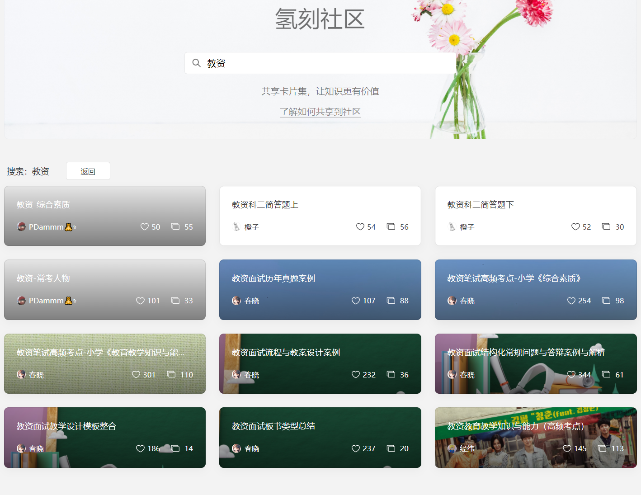641x495 pixels.
Task: Click card count icon on 教资笔试高频考点-小学《综合素质》
Action: coord(606,301)
